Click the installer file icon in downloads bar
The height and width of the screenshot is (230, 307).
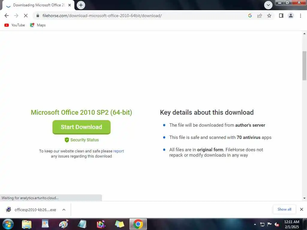pyautogui.click(x=8, y=209)
